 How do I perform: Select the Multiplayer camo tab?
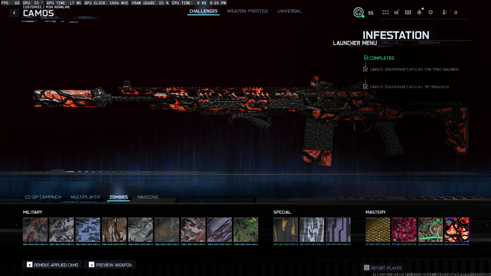85,197
